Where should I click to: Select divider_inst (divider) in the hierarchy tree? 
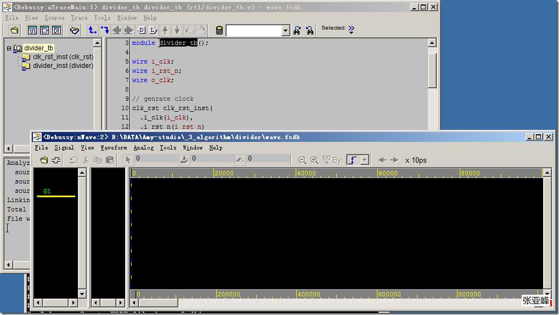(x=63, y=66)
